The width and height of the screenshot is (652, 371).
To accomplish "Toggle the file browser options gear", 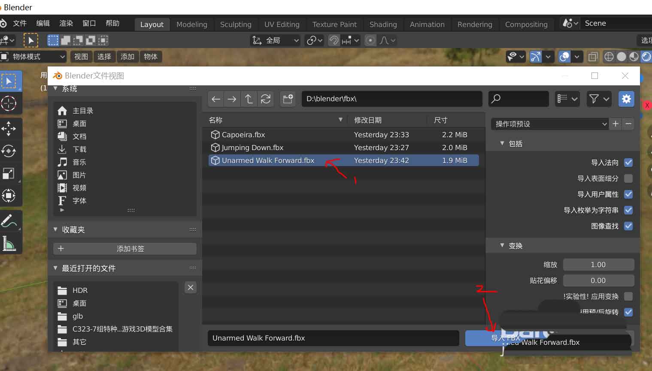I will pyautogui.click(x=626, y=99).
